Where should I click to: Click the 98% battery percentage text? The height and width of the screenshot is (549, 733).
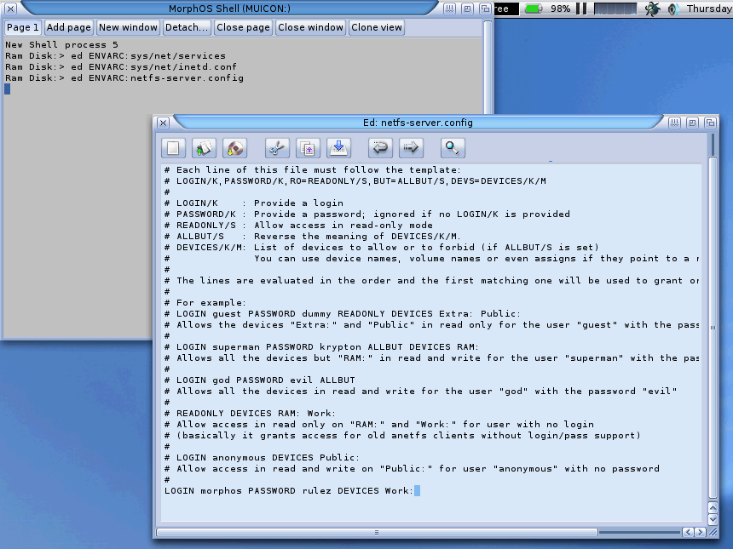(x=560, y=9)
